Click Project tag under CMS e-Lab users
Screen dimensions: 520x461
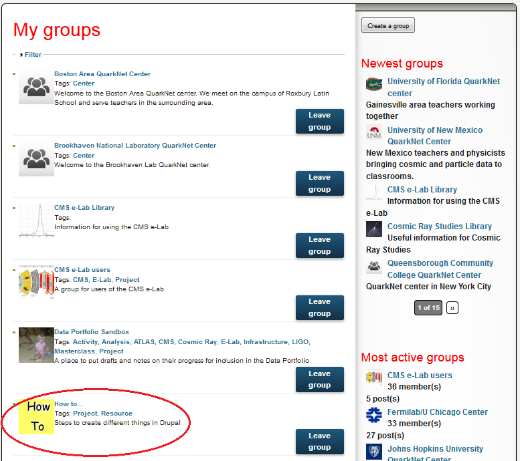click(x=127, y=279)
